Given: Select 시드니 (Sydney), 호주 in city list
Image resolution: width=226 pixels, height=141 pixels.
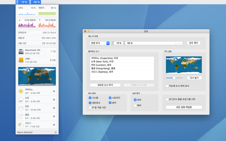Looking at the screenshot, I should pos(122,72).
